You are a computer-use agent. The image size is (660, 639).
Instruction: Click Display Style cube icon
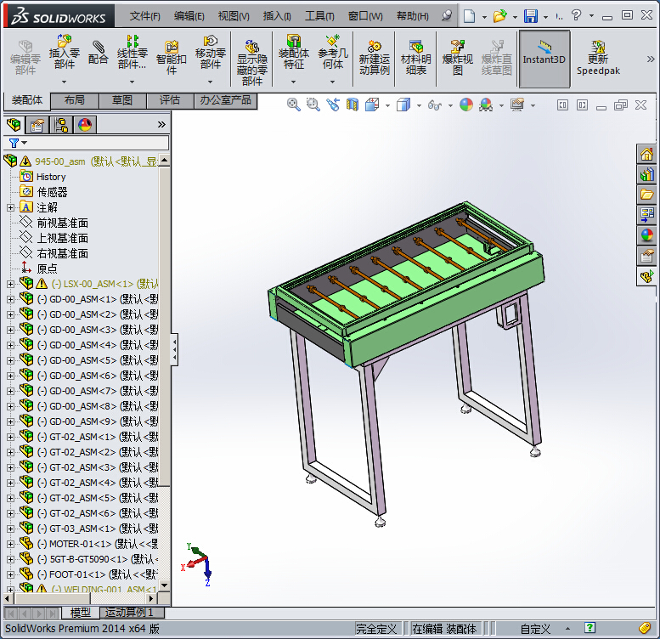point(403,105)
